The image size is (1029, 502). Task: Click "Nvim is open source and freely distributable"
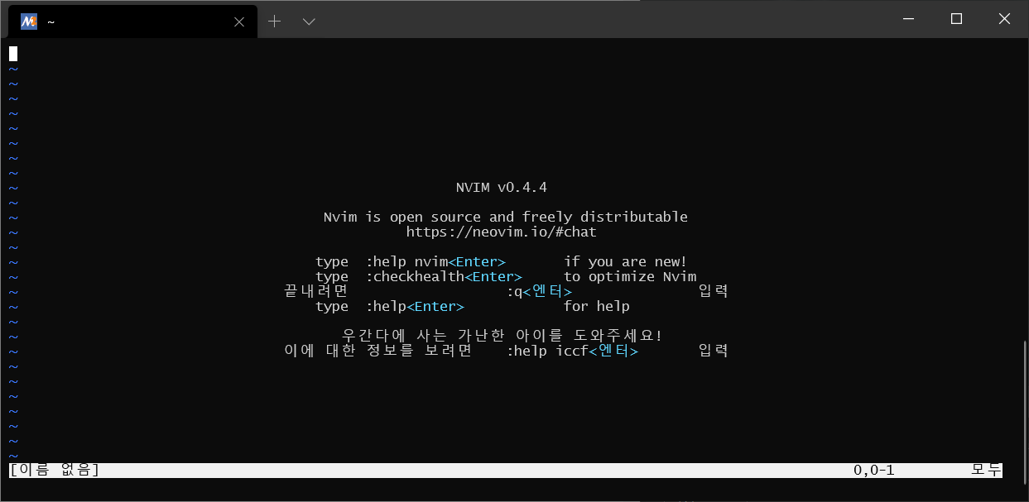(506, 218)
